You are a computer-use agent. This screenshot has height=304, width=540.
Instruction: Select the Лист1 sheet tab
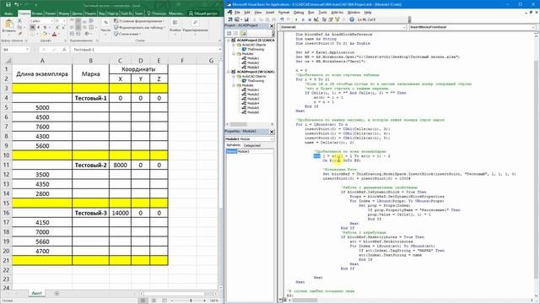coord(37,293)
